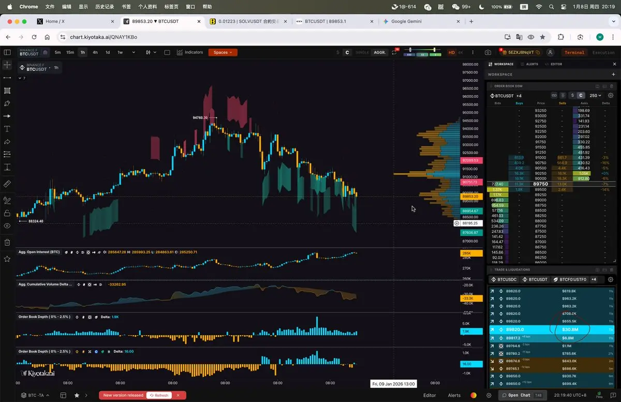Open the candlestick chart type dropdown
This screenshot has height=402, width=621.
151,52
